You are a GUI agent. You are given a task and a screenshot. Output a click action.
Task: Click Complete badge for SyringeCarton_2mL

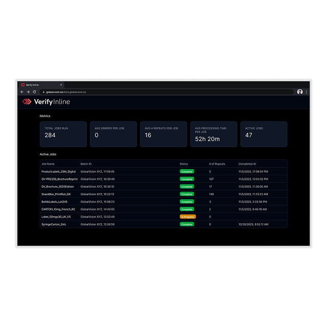187,224
